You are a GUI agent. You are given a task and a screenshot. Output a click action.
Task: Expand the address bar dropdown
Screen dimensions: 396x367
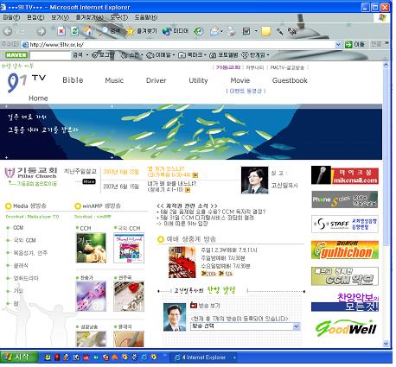tap(338, 45)
